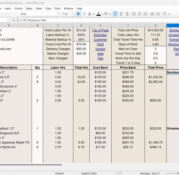The height and width of the screenshot is (175, 179).
Task: Follow the Estimator link
Action: (x=100, y=35)
